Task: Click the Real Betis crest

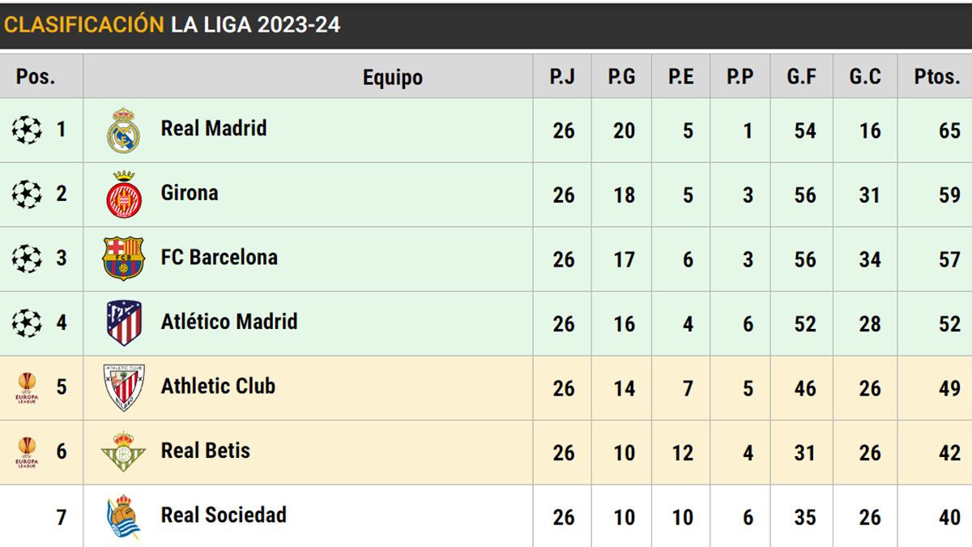Action: coord(124,451)
